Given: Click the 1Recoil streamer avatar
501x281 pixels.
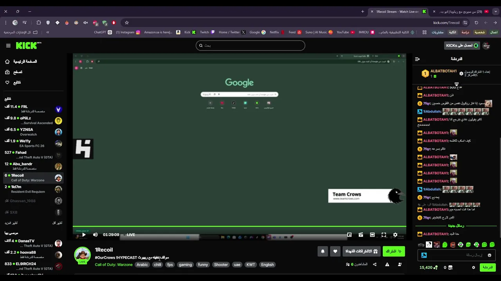Looking at the screenshot, I should click(x=82, y=255).
